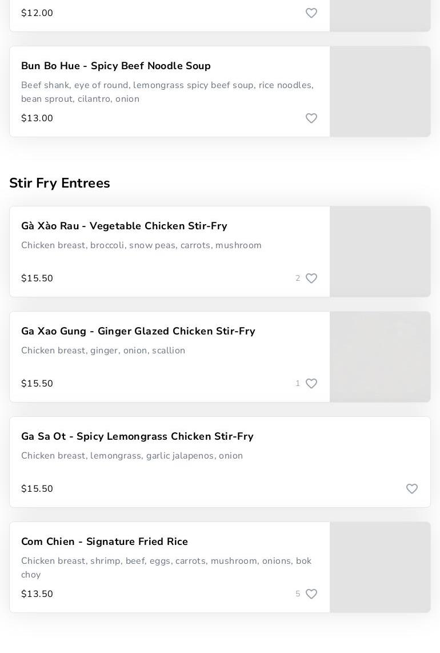Select Com Chien Signature Fried Rice title

[x=105, y=542]
